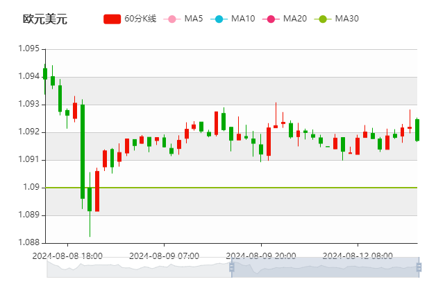The width and height of the screenshot is (436, 286).
Task: Click the last green candle at chart's right edge
Action: click(x=417, y=130)
